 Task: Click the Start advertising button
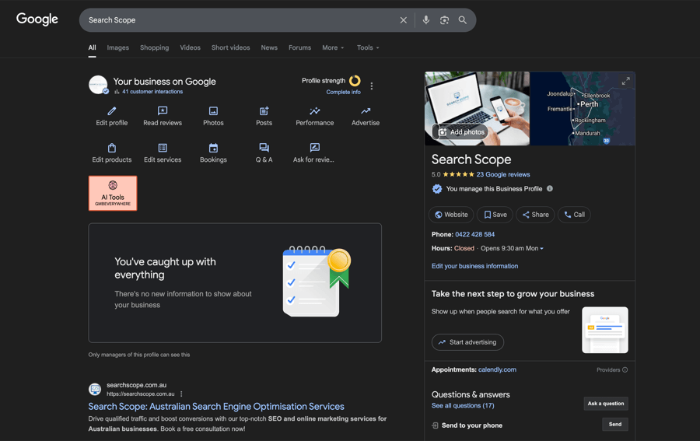click(467, 342)
